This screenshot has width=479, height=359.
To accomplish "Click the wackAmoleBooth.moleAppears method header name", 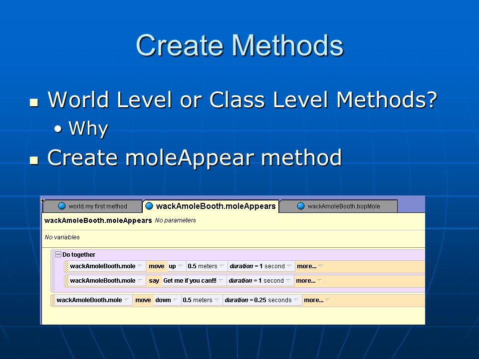I will coord(98,220).
